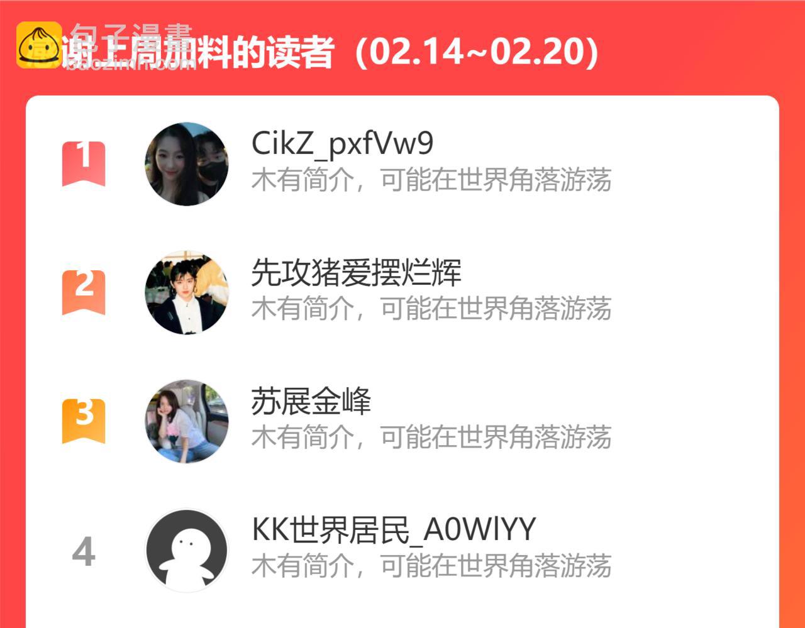805x628 pixels.
Task: Click the header title with dates 02.14~02.20
Action: (330, 52)
